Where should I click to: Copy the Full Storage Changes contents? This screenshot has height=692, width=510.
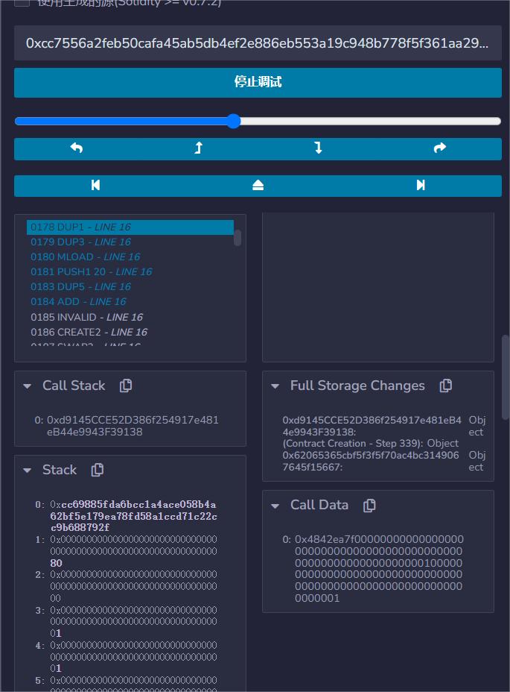tap(446, 386)
